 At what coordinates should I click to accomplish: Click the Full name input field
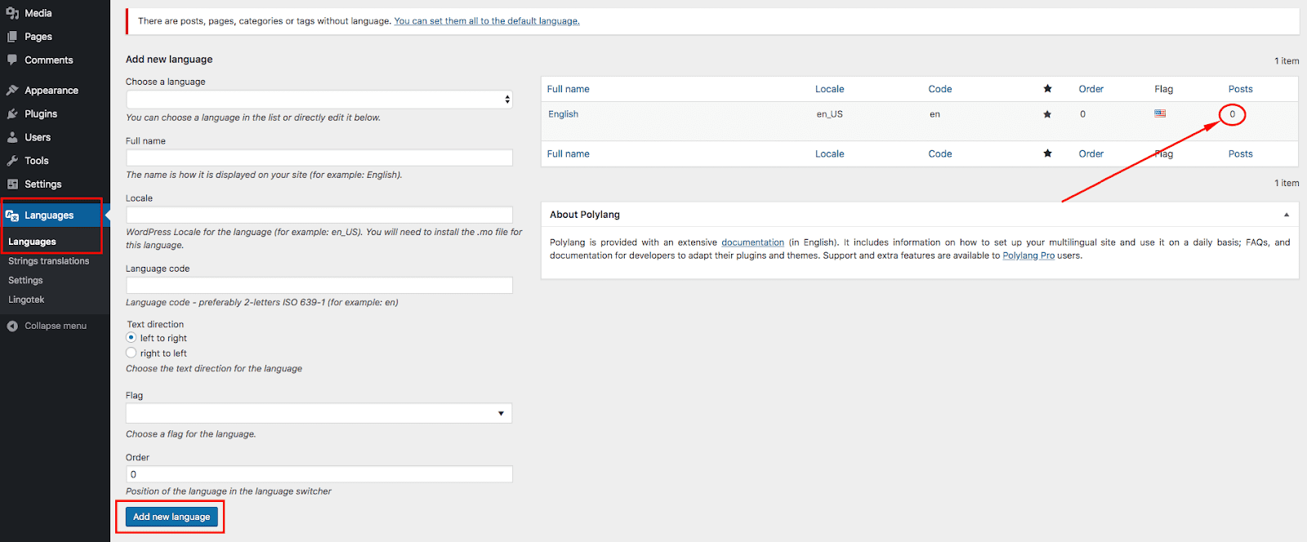pos(319,158)
